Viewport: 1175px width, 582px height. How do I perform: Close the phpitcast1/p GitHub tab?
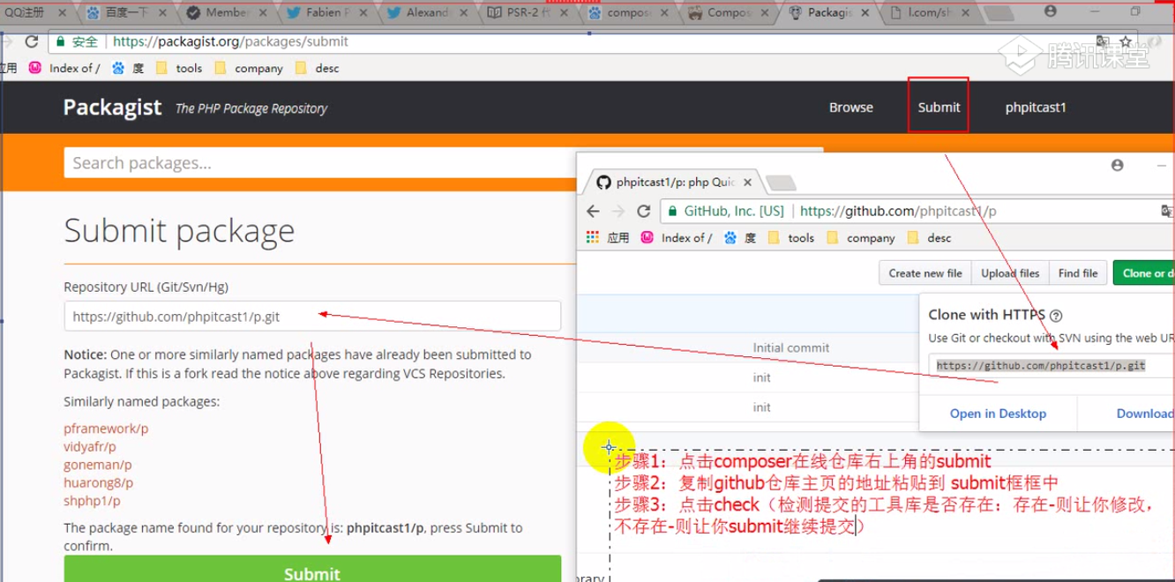(748, 183)
